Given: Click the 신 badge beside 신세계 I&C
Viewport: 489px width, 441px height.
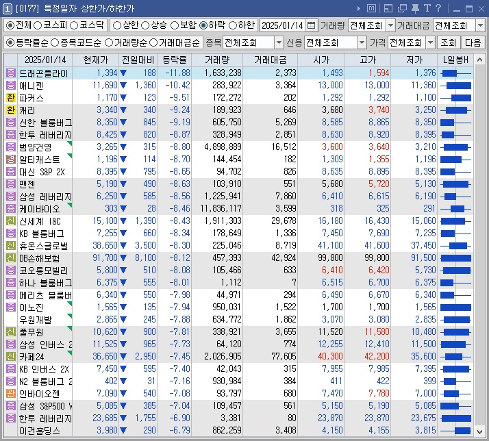Looking at the screenshot, I should [10, 221].
